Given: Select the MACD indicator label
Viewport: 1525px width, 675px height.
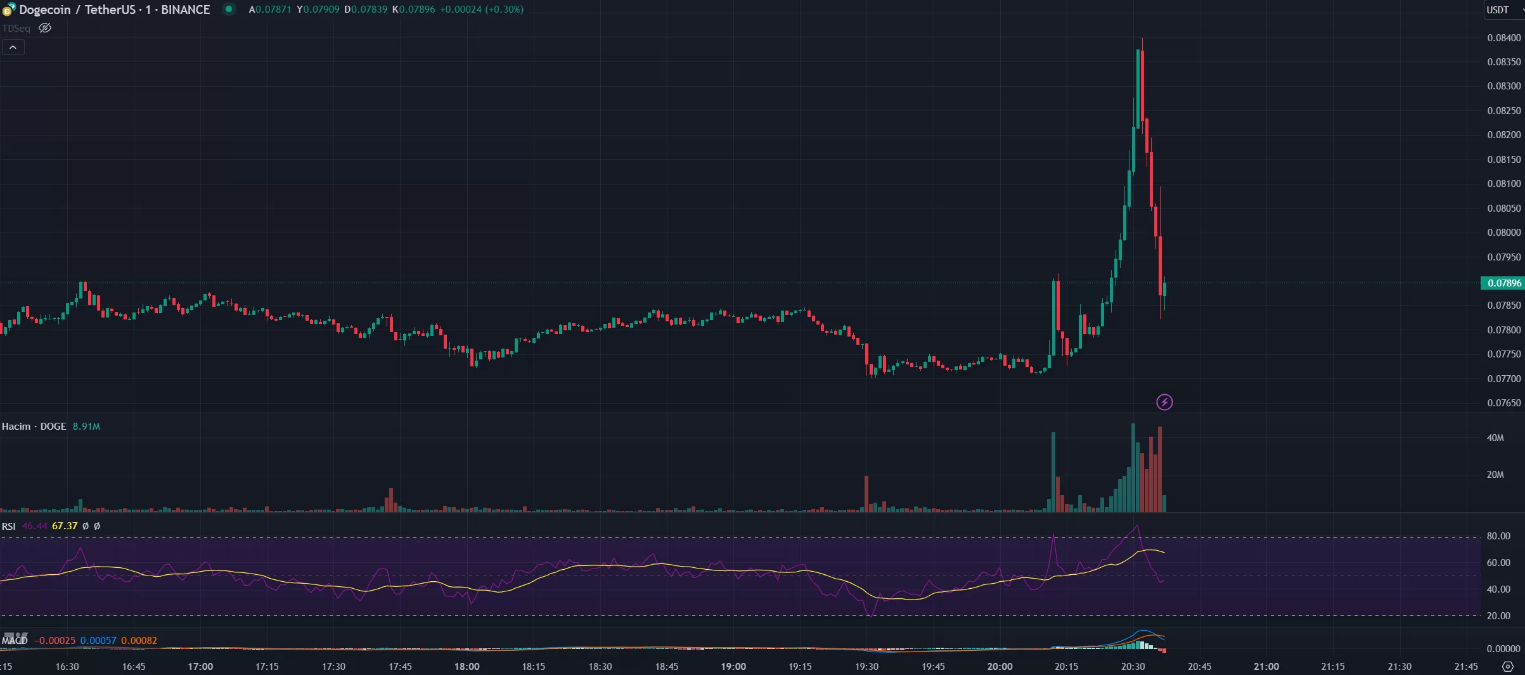Looking at the screenshot, I should click(x=15, y=641).
